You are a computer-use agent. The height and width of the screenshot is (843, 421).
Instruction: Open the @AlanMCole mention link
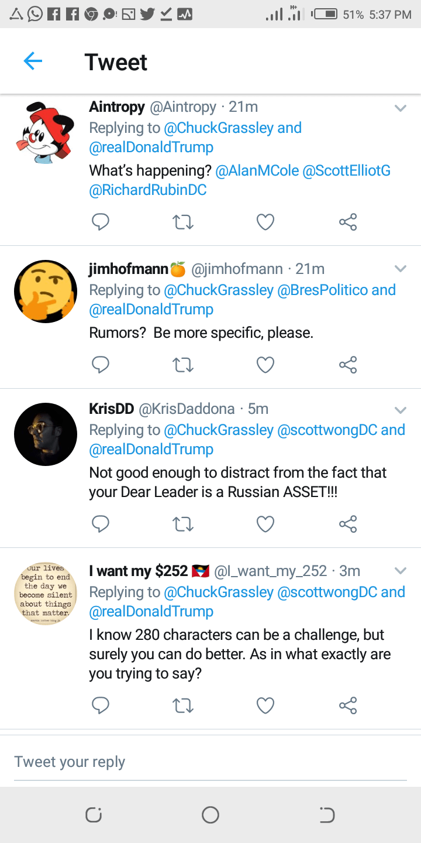257,171
